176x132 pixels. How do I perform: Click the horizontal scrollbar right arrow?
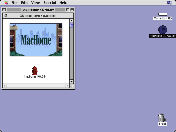click(x=67, y=86)
